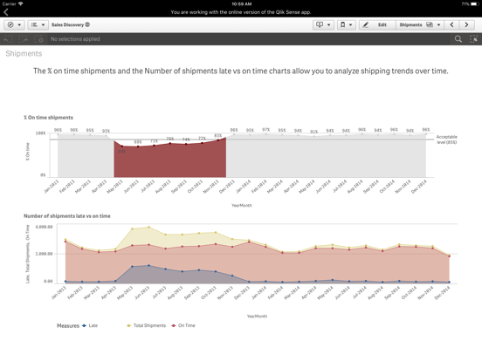This screenshot has height=361, width=482.
Task: Select the Jun-2013 Late data point peak
Action: pyautogui.click(x=148, y=266)
